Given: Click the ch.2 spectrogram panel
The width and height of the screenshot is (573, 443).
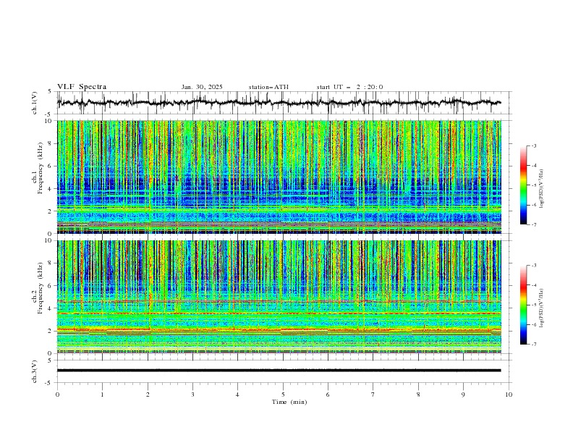Looking at the screenshot, I should coord(279,297).
